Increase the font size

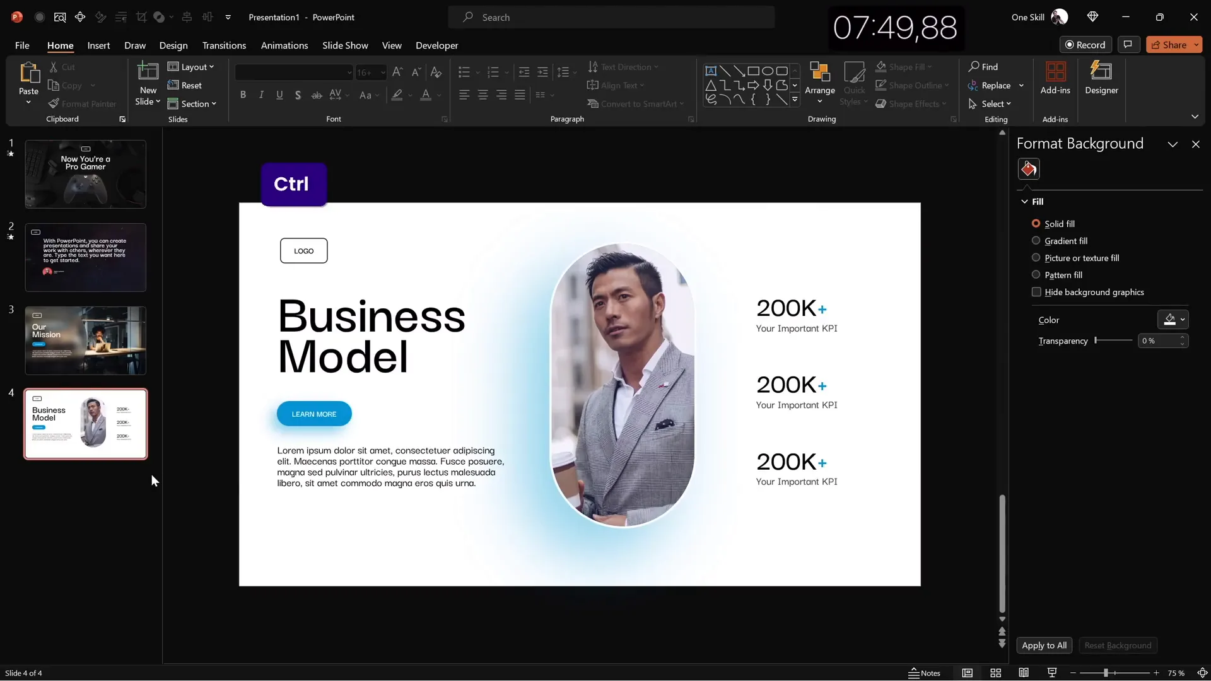(x=397, y=72)
